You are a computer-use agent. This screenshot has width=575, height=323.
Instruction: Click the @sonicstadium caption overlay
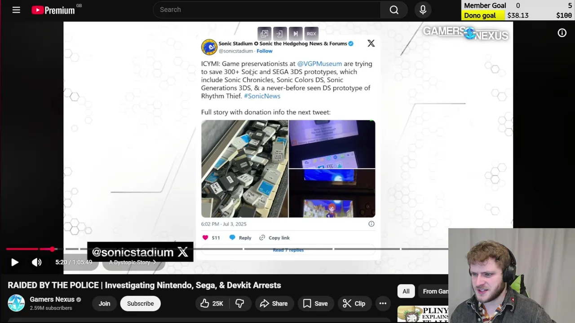click(140, 252)
